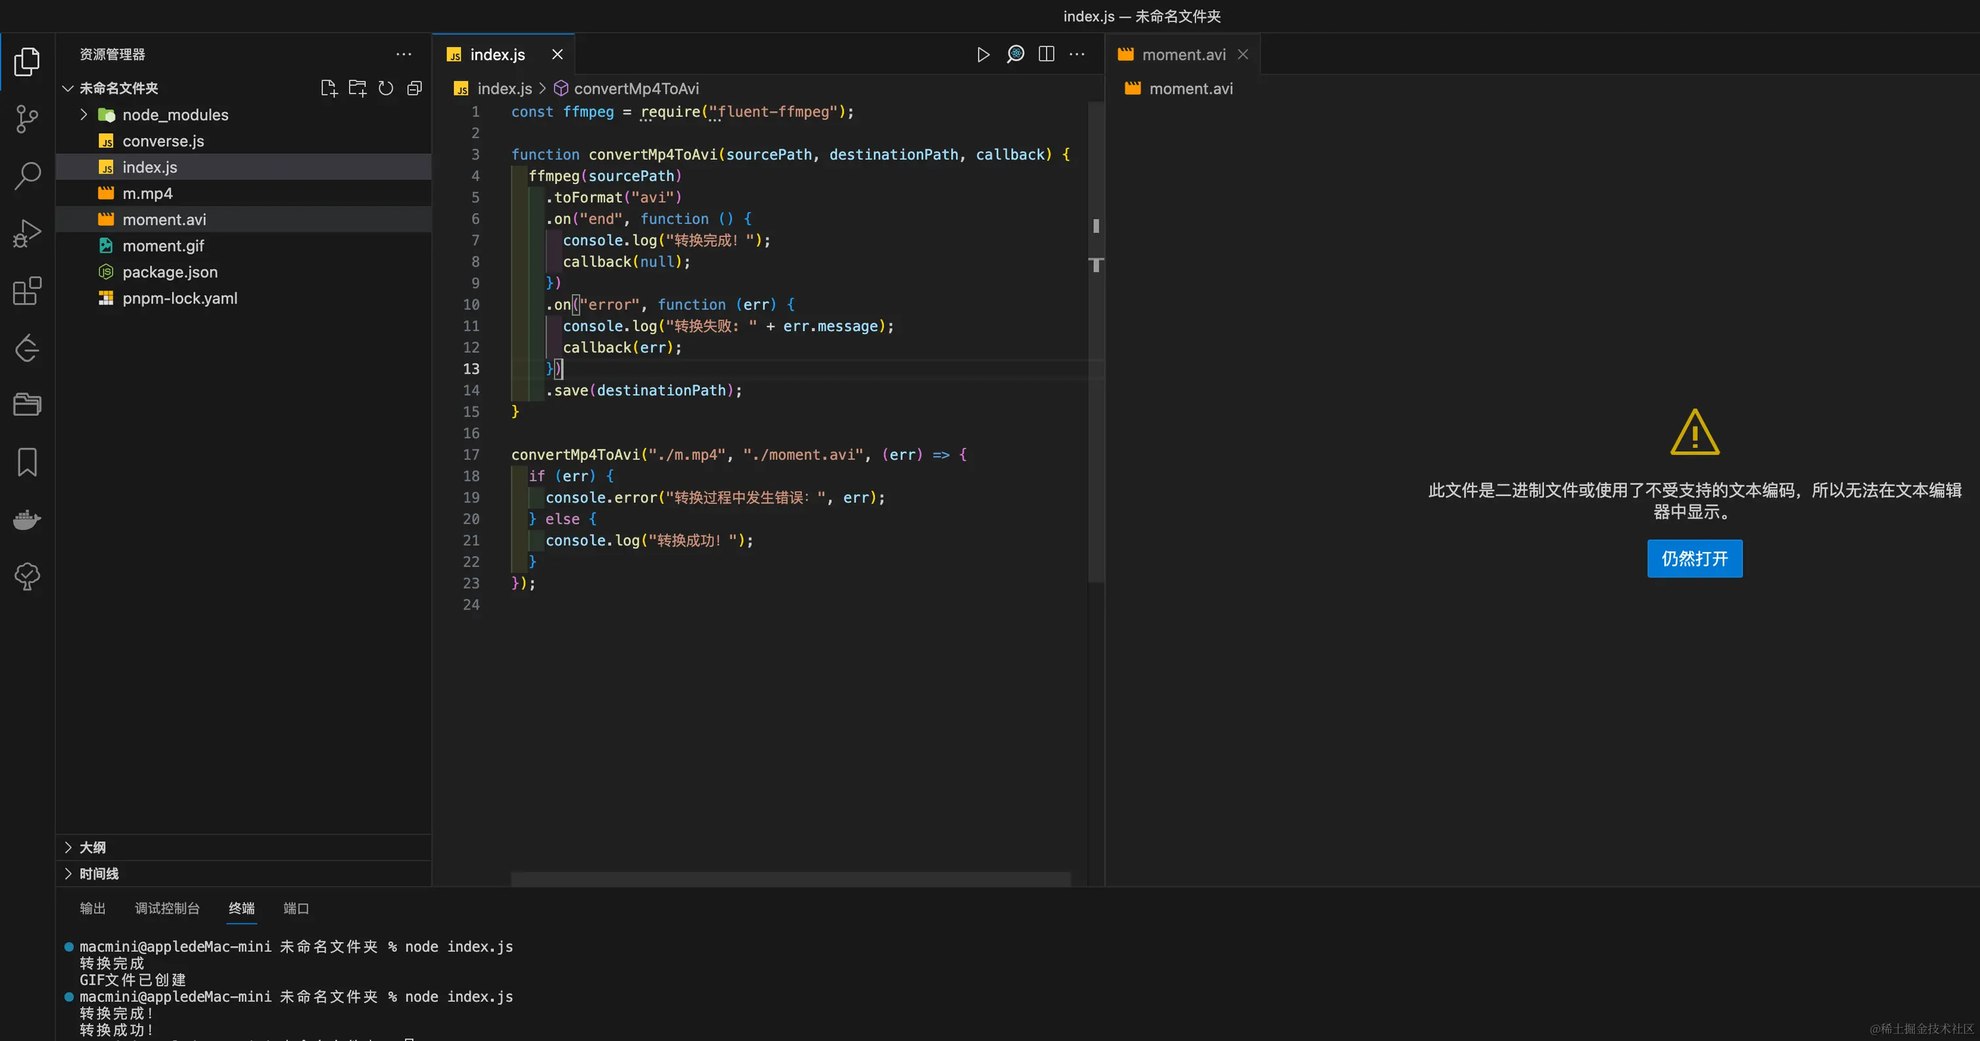Image resolution: width=1980 pixels, height=1041 pixels.
Task: Open editor more actions ellipsis menu
Action: click(1077, 54)
